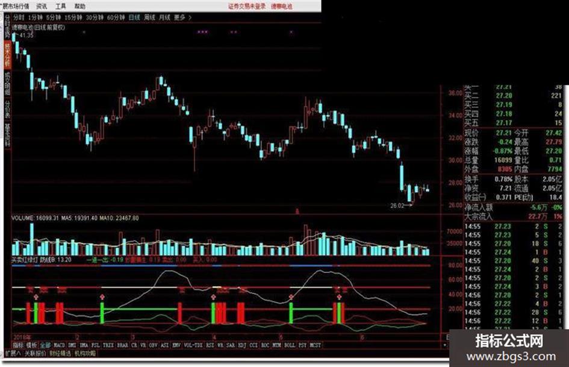Click the 现价 27.21 quote row

[488, 133]
